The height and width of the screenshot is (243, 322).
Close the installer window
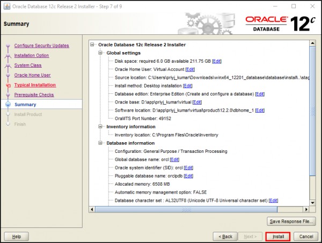tap(312, 6)
